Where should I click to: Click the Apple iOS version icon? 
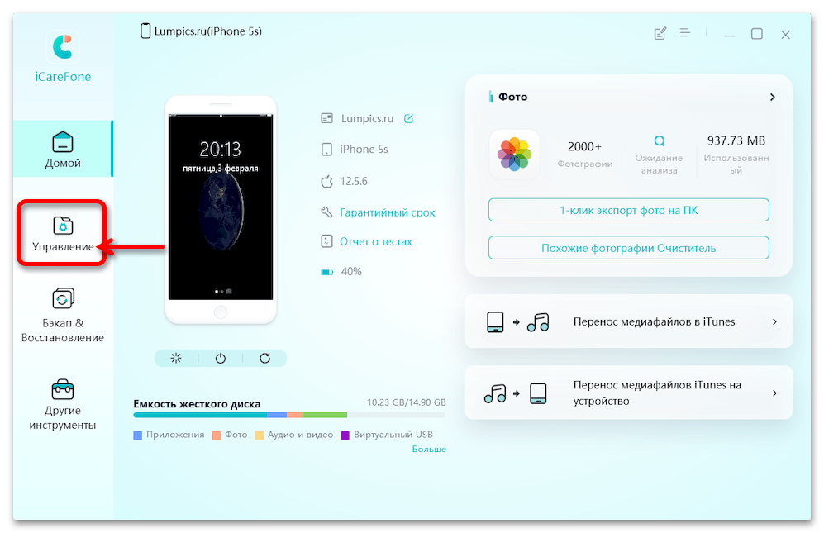[326, 181]
